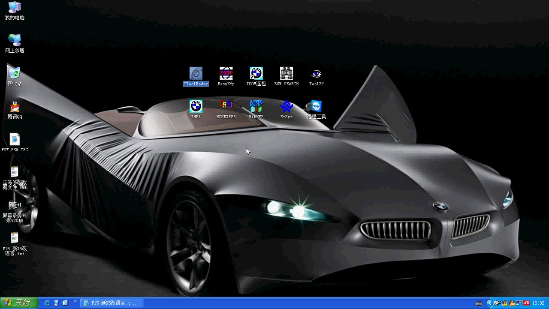Select the Tool32 eye icon
This screenshot has width=549, height=309.
point(317,77)
